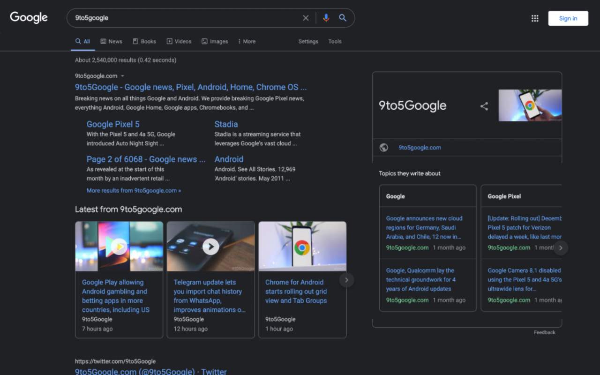This screenshot has width=600, height=375.
Task: Click the magnifying glass search button
Action: coord(343,18)
